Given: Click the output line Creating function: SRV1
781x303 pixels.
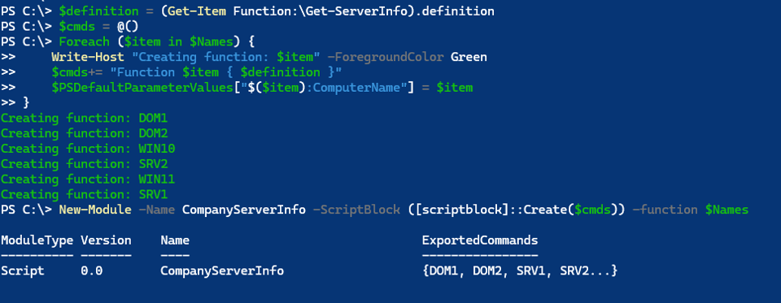Looking at the screenshot, I should (x=84, y=194).
